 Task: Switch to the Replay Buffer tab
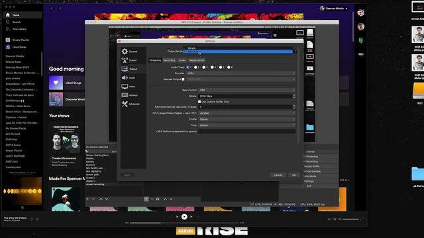click(197, 60)
